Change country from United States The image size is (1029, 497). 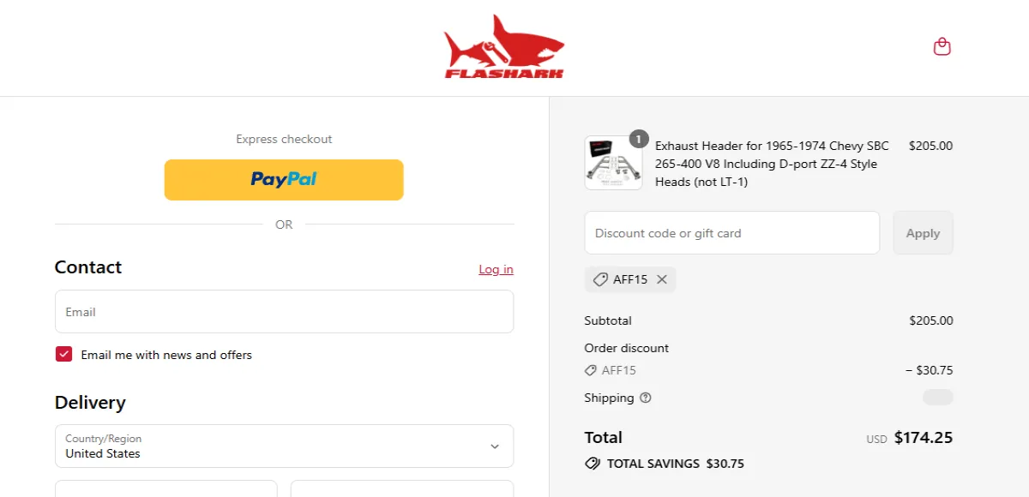point(284,446)
